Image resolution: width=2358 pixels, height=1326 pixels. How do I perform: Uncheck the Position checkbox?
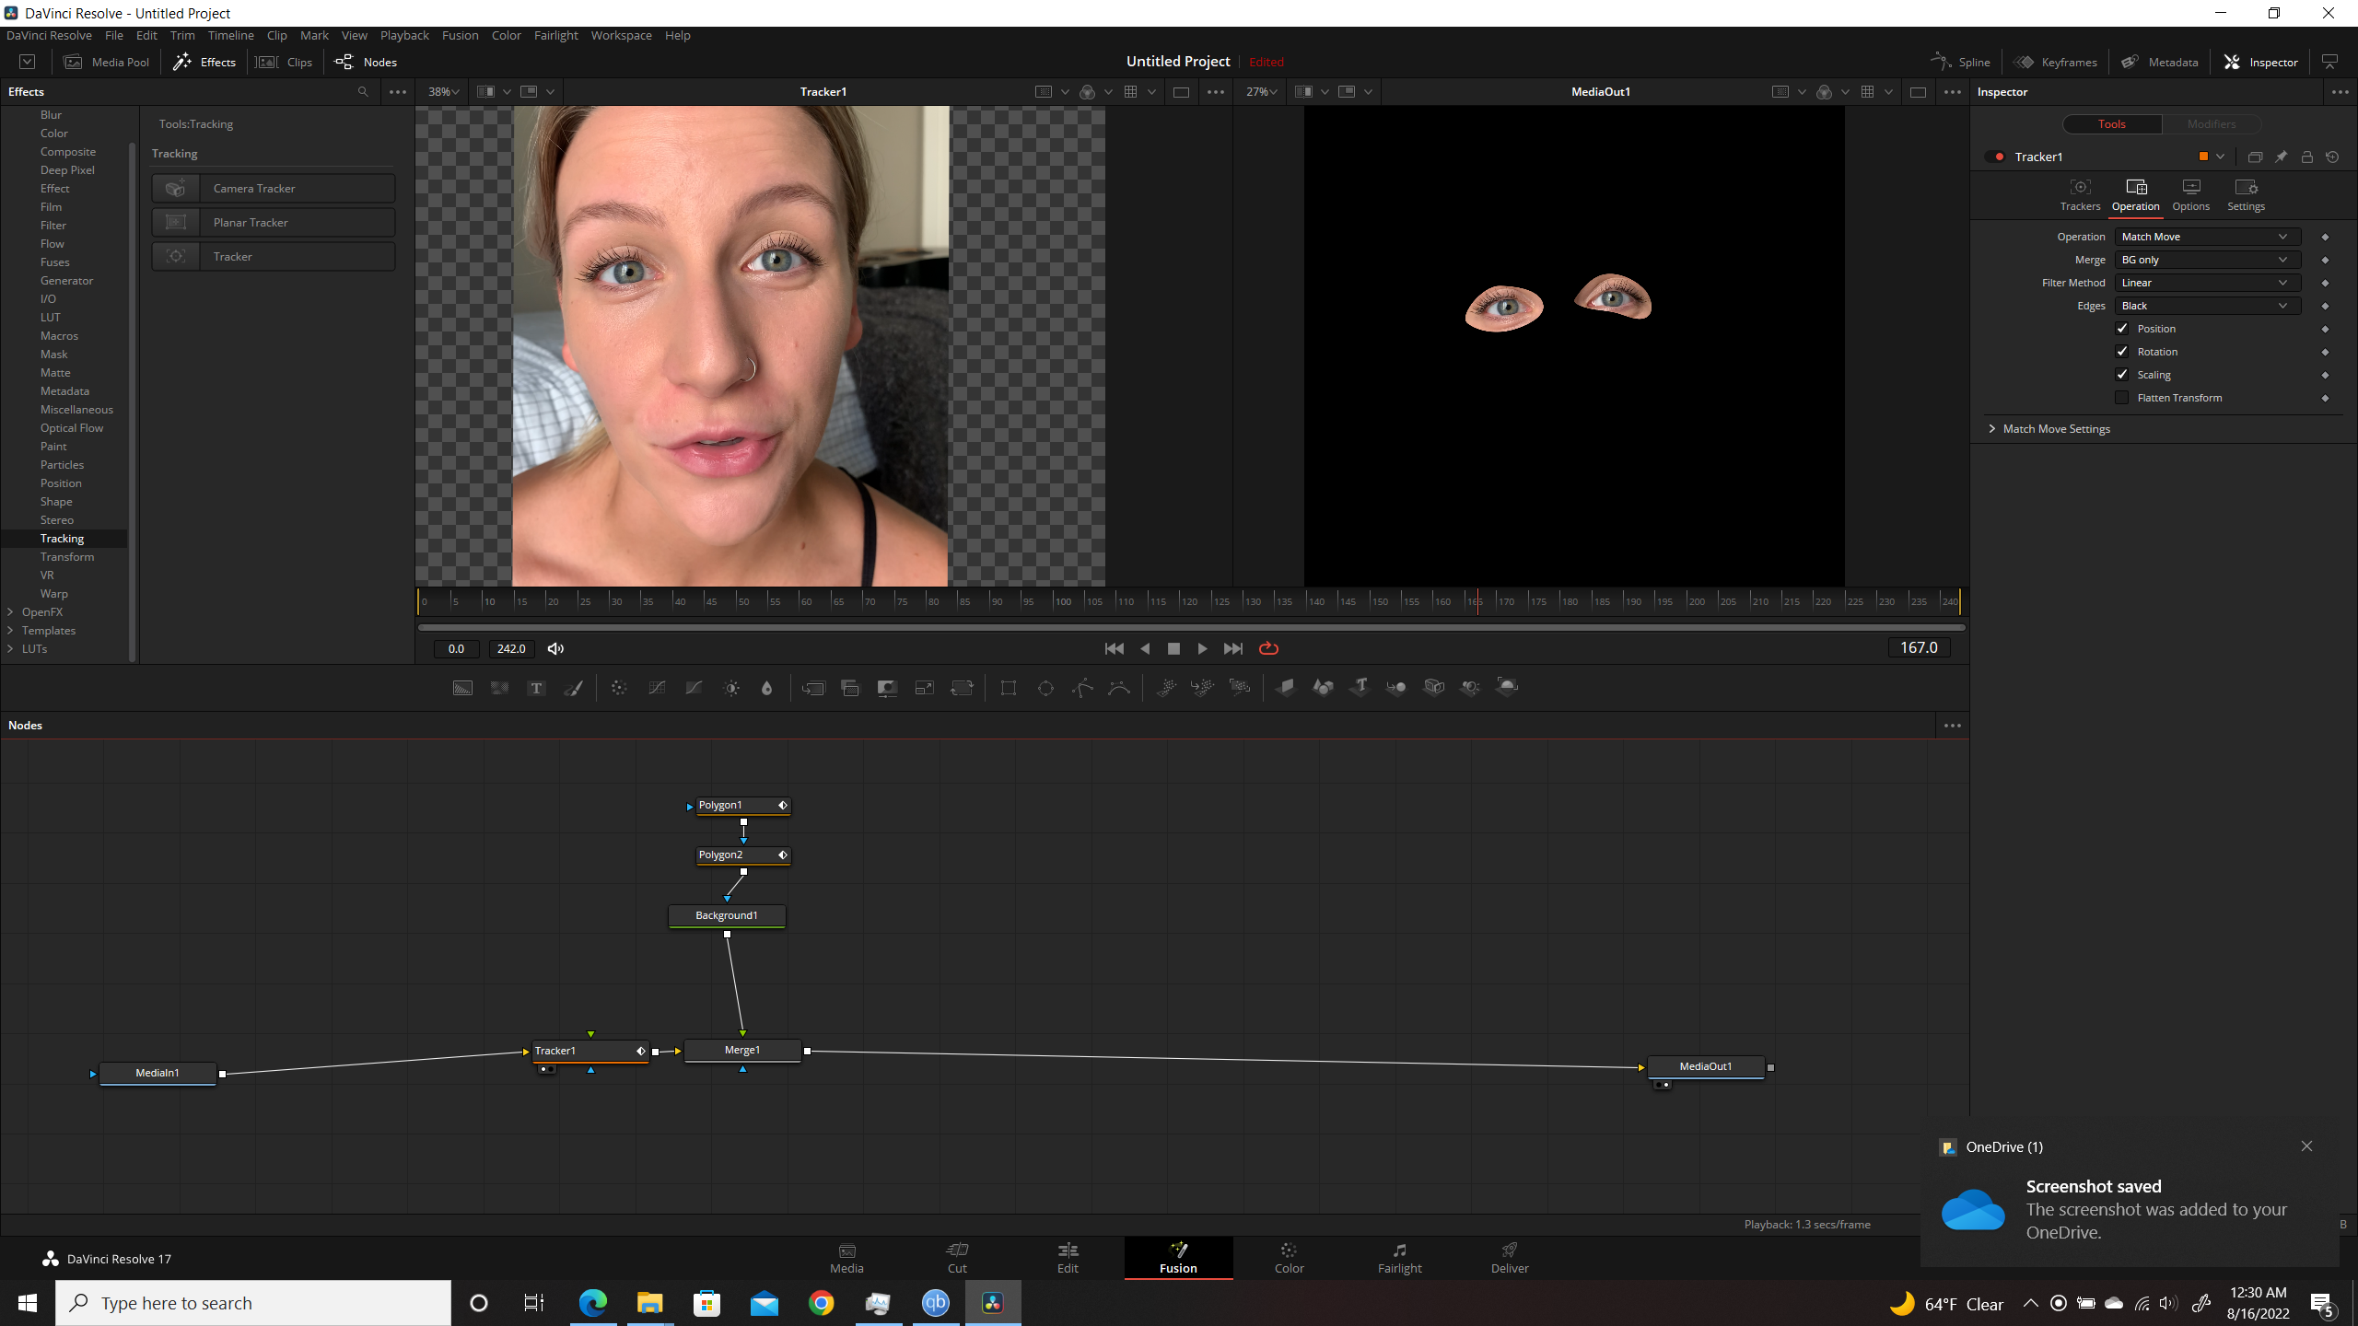[2122, 329]
